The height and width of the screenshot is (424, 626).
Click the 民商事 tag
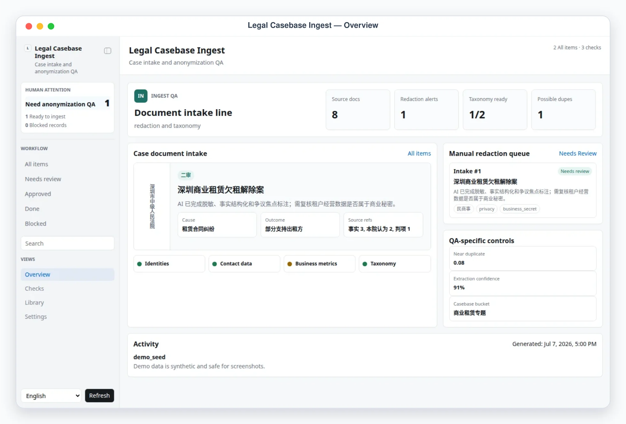pos(464,209)
